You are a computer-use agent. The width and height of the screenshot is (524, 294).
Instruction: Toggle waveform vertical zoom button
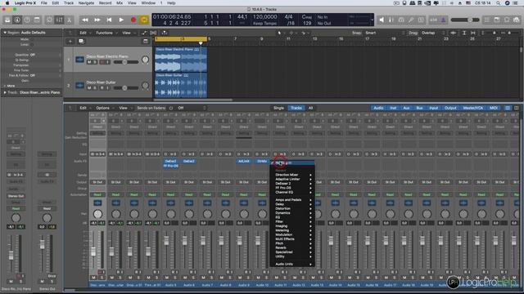[x=453, y=33]
